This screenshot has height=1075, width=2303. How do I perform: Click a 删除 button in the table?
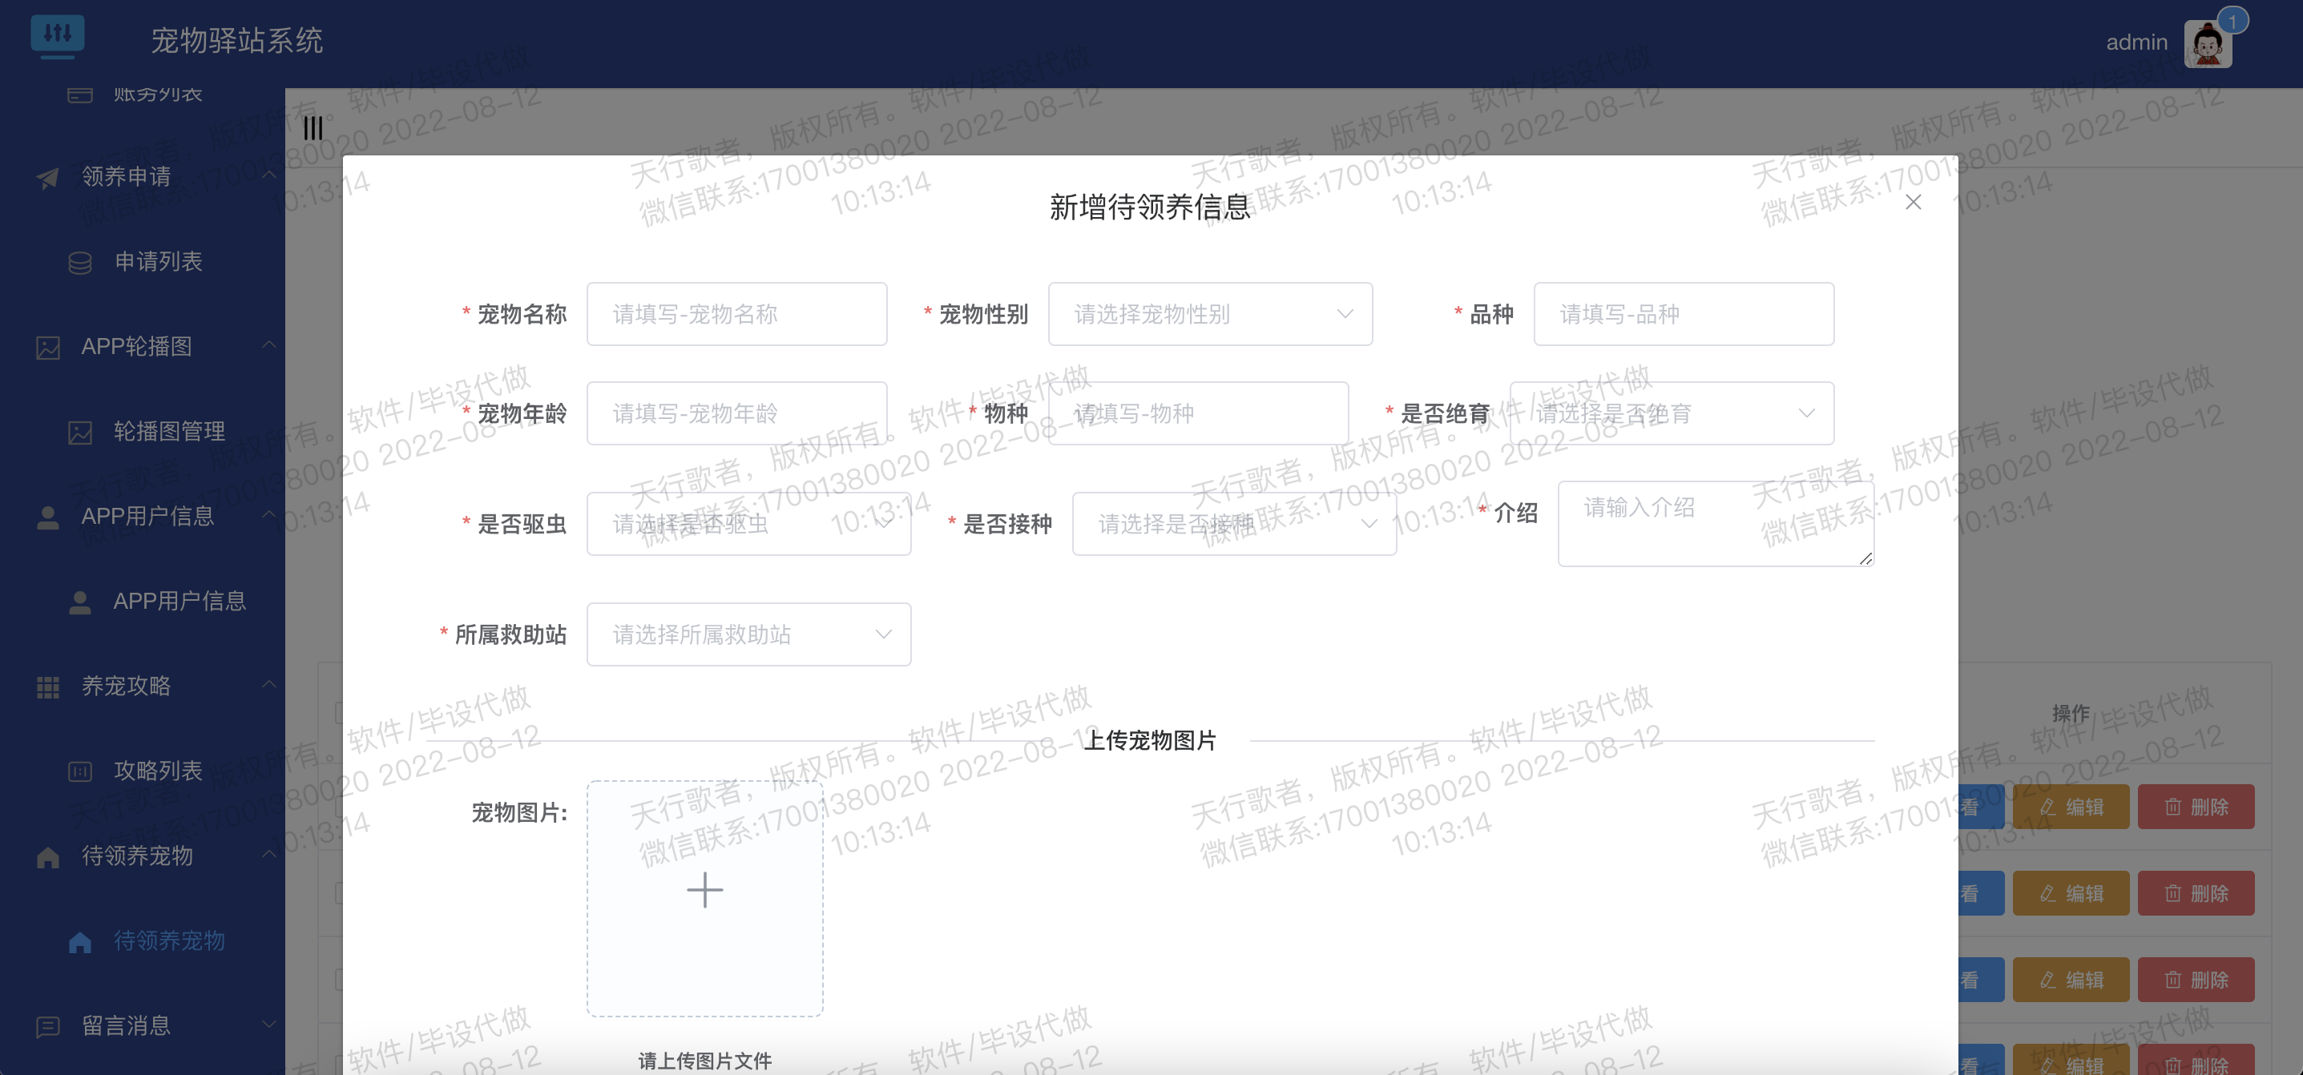click(x=2196, y=805)
